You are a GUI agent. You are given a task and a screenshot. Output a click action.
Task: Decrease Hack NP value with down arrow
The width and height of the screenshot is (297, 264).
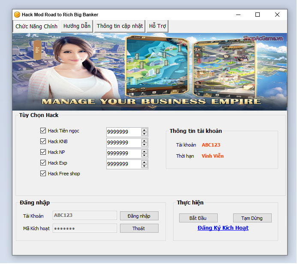point(144,156)
